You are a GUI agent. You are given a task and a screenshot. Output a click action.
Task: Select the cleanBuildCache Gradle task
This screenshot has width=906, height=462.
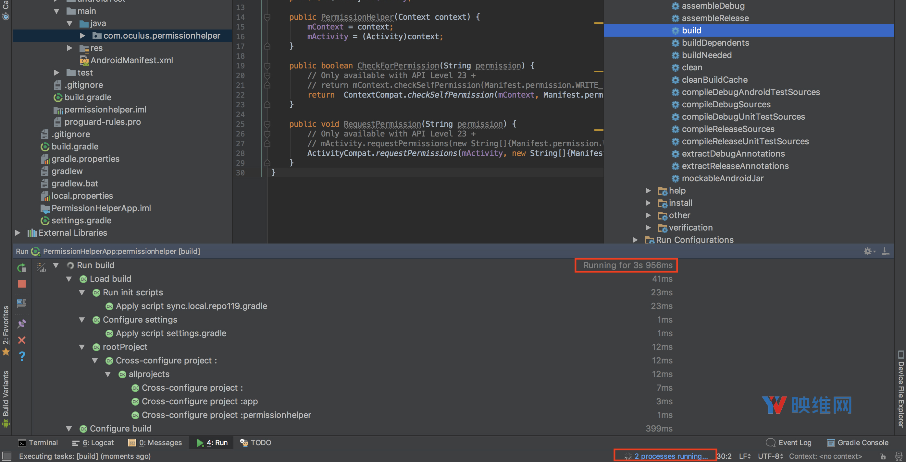click(714, 80)
